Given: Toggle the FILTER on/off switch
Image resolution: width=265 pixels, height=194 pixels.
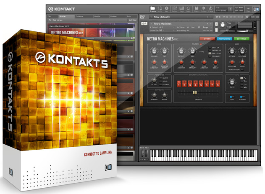Looking at the screenshot, I should coord(202,44).
